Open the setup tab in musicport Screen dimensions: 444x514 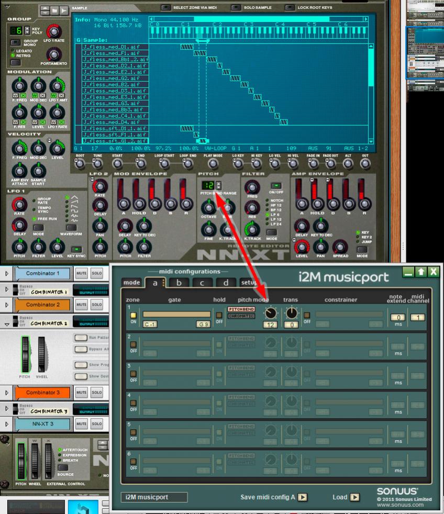coord(248,283)
